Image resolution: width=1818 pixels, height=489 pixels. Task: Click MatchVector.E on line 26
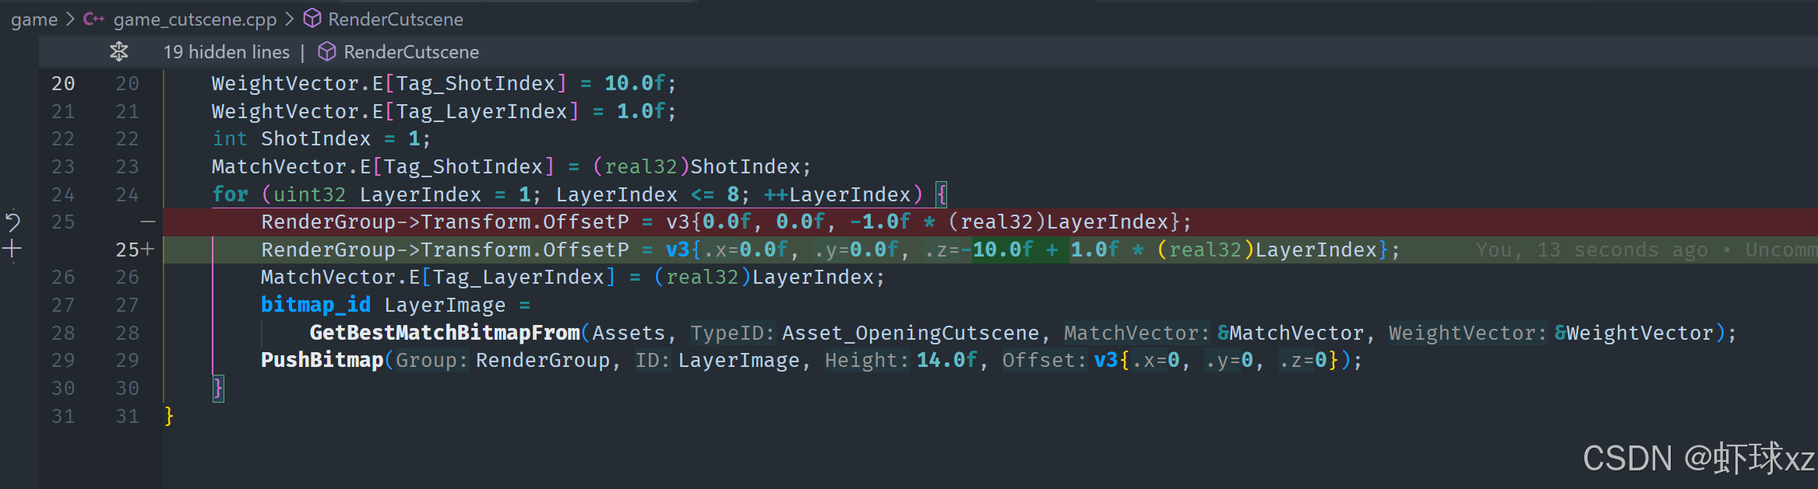pyautogui.click(x=340, y=277)
